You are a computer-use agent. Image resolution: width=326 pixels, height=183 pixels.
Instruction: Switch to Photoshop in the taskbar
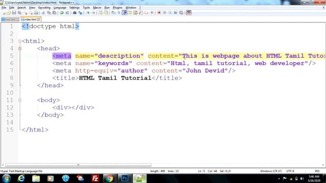click(x=124, y=178)
